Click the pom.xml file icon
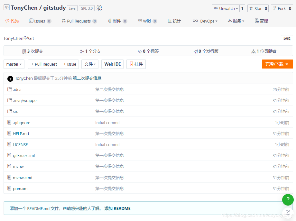 (x=9, y=188)
